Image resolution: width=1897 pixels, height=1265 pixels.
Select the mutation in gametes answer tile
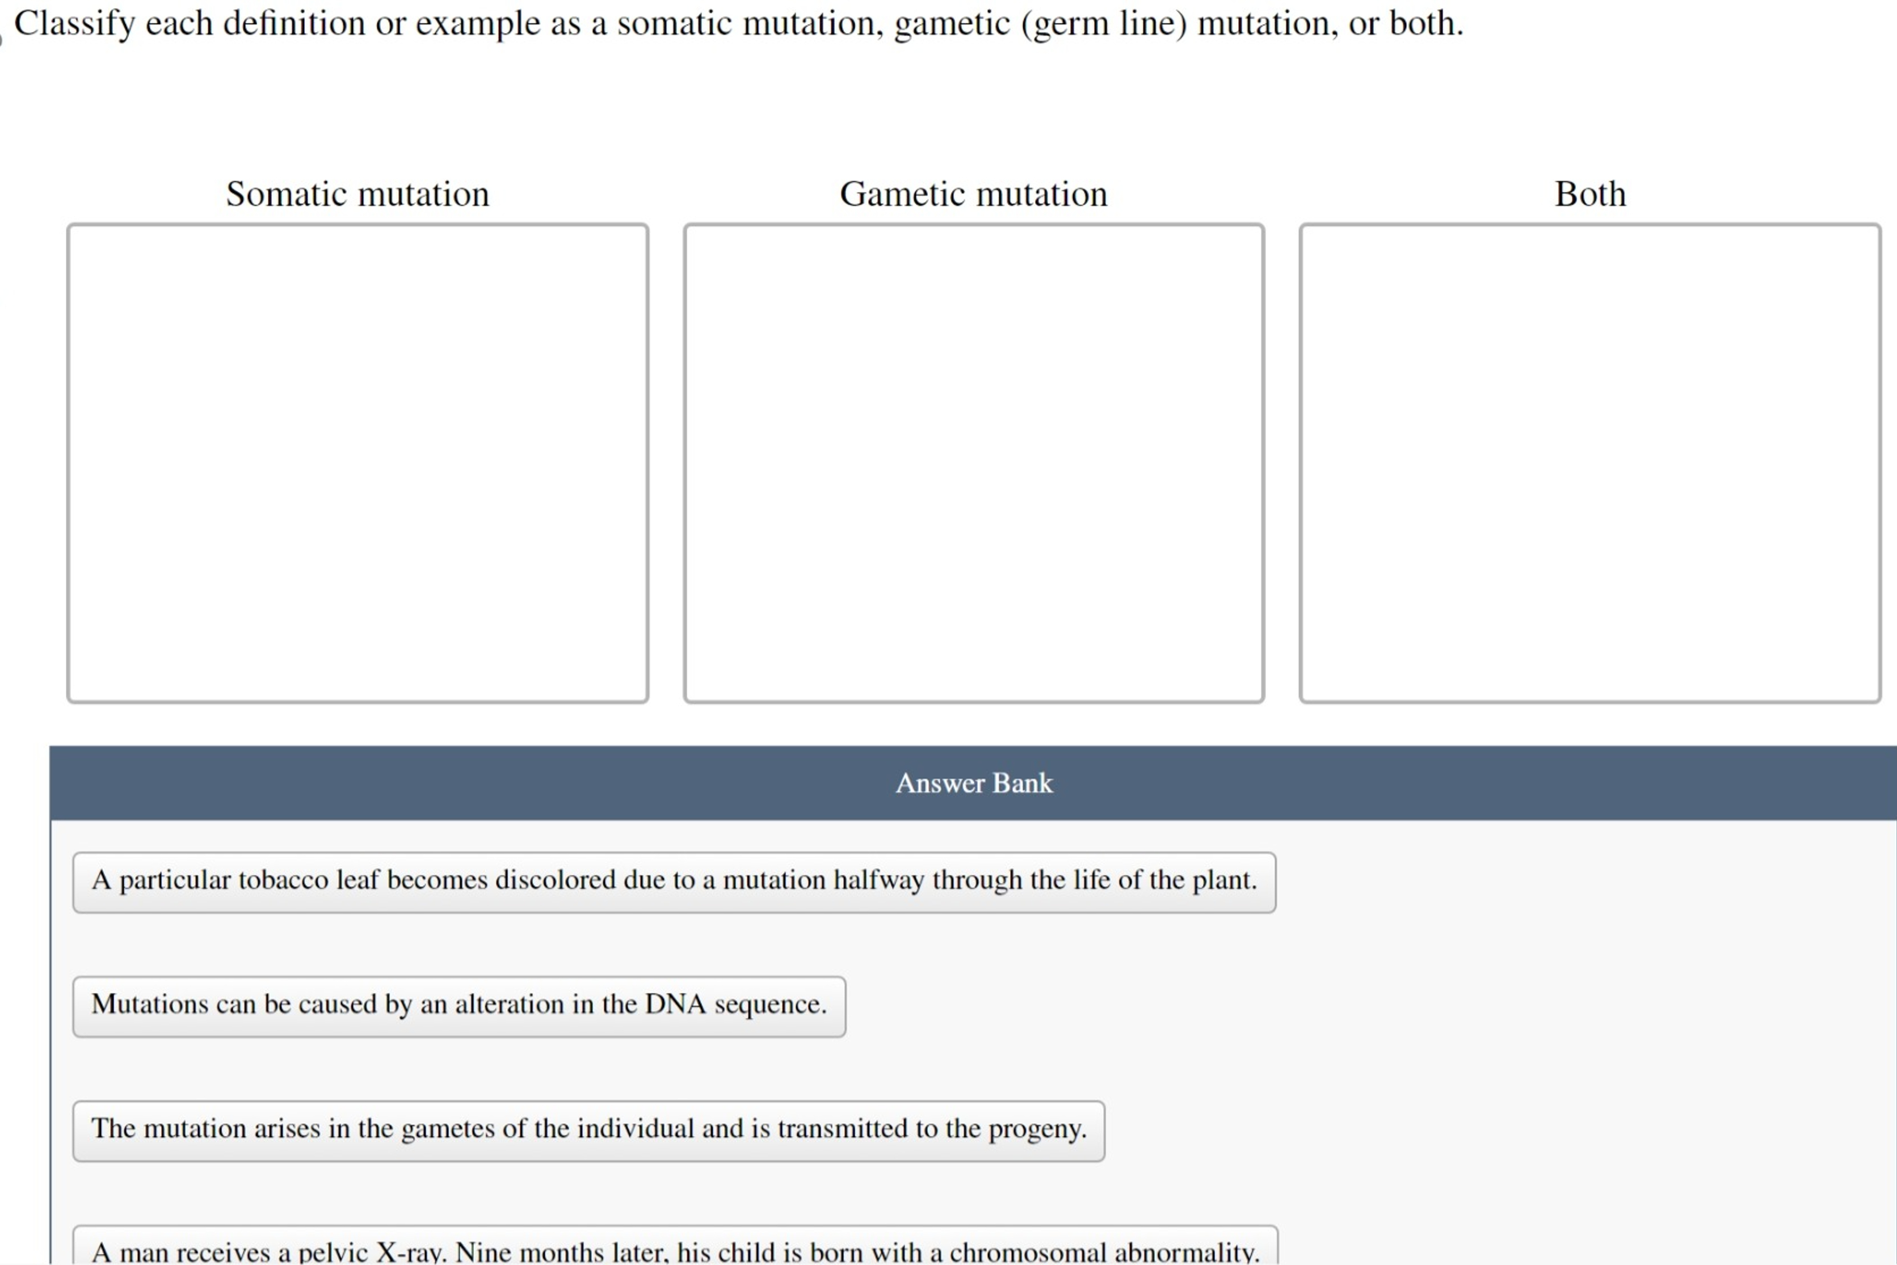tap(588, 1129)
